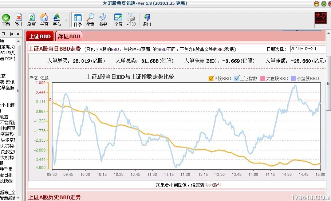Click the 上证A股当日BBD走势 heading
This screenshot has height=201, width=331.
pos(55,49)
